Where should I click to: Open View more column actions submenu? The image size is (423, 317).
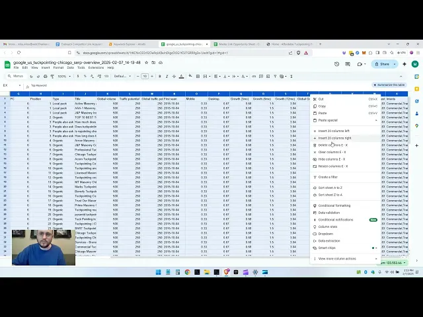click(345, 259)
